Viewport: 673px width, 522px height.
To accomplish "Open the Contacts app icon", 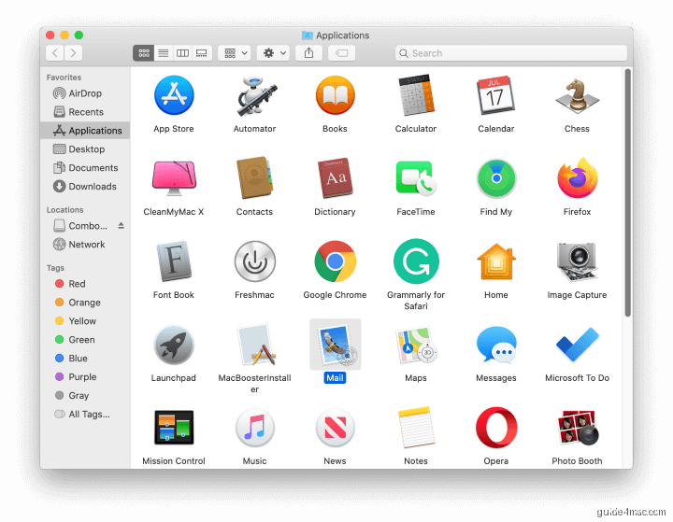I will (x=254, y=177).
